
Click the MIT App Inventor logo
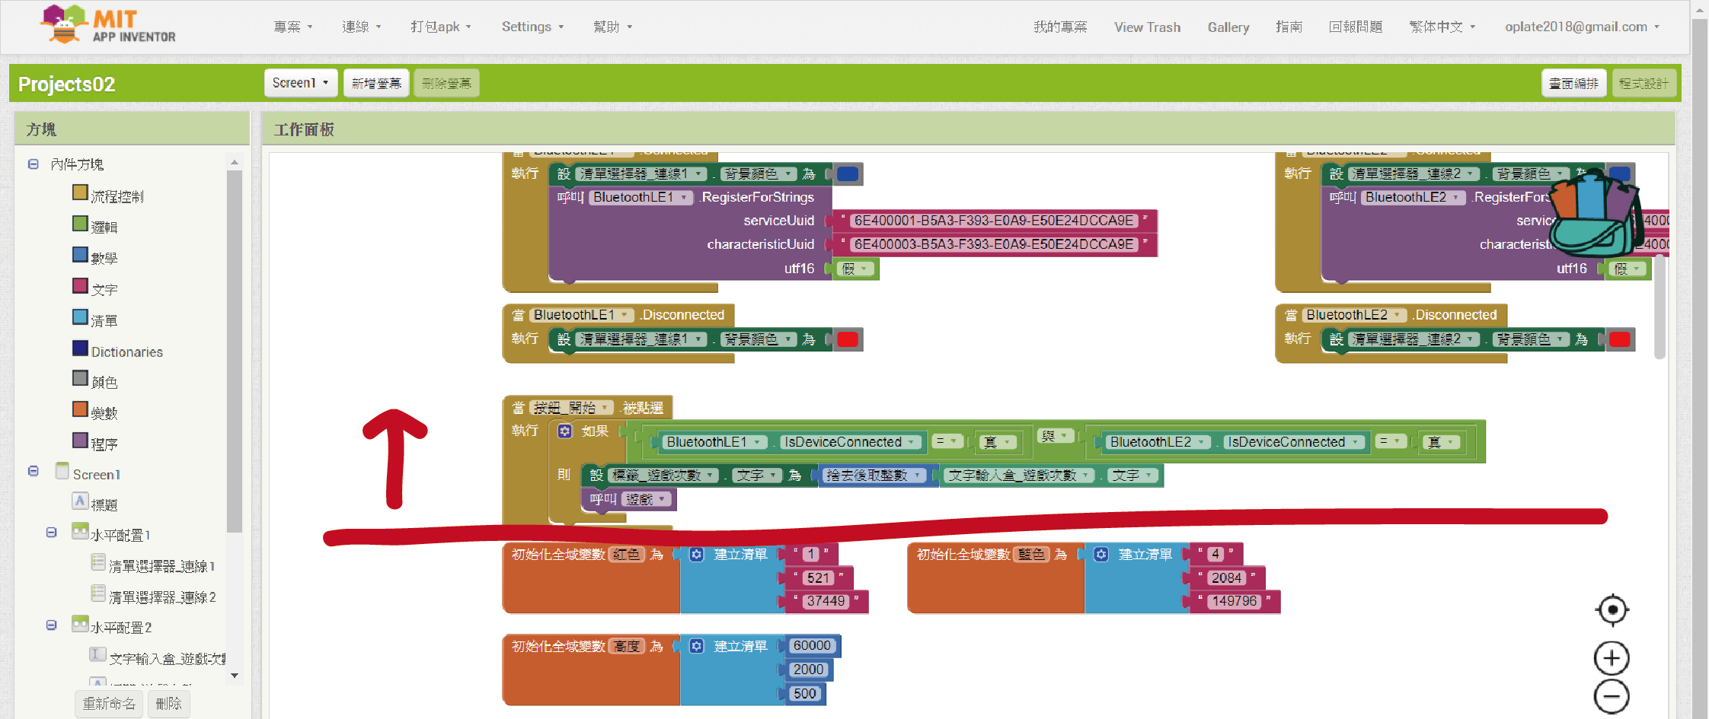(108, 26)
